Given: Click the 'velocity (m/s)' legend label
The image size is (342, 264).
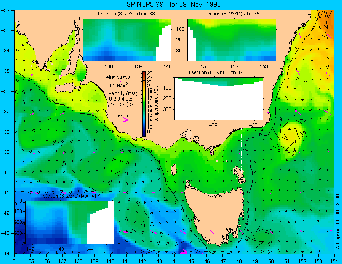Looking at the screenshot, I should pos(123,94).
